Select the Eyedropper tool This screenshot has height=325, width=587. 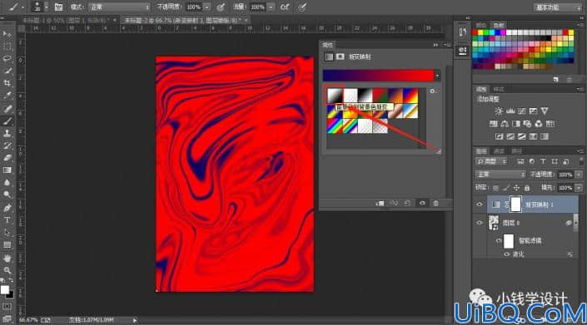pos(7,96)
